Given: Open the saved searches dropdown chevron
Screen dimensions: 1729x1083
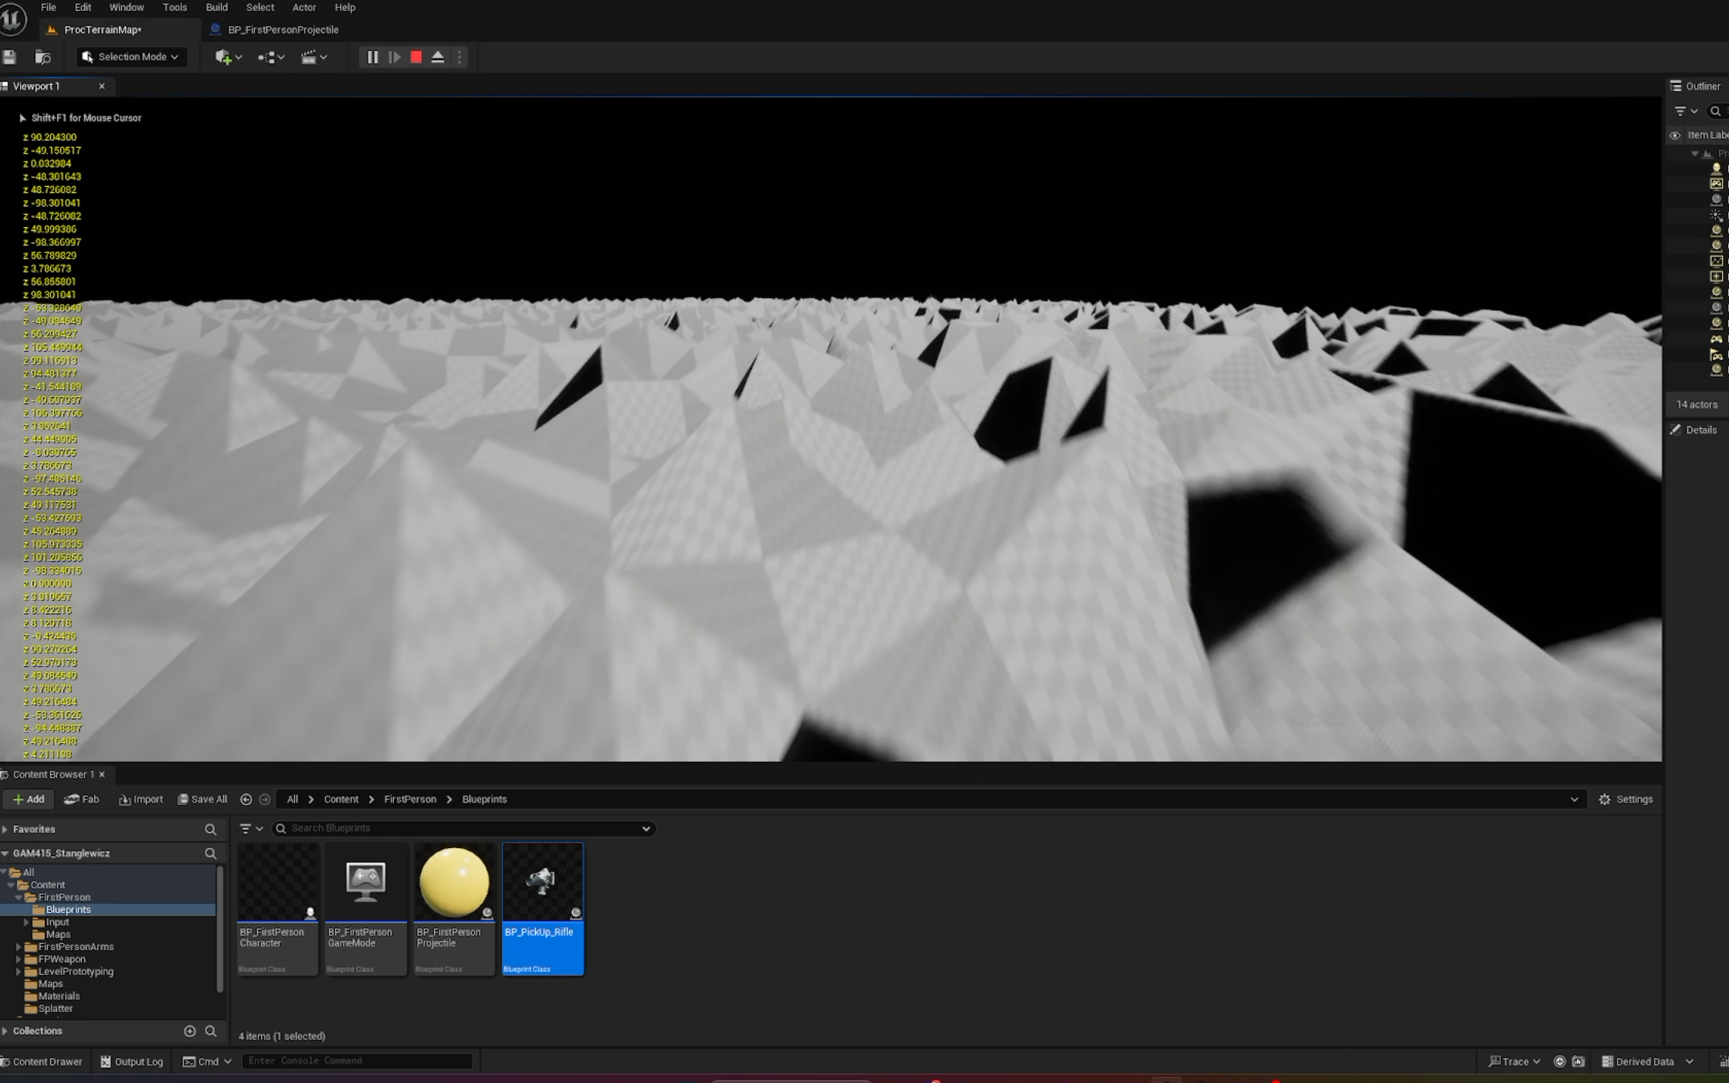Looking at the screenshot, I should (646, 829).
